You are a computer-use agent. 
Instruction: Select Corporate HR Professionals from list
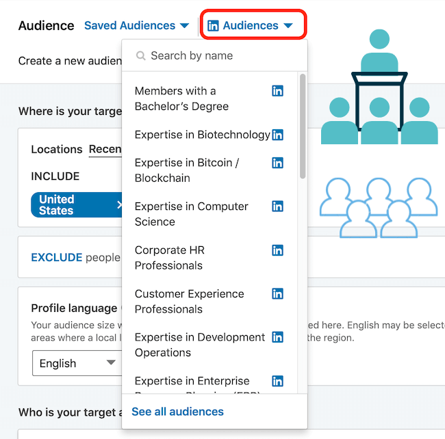click(x=169, y=258)
